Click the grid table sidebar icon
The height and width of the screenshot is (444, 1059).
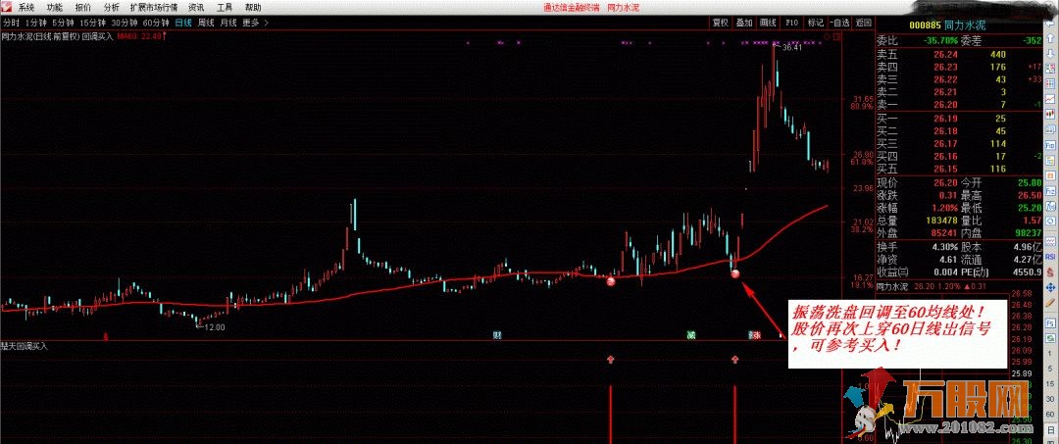pyautogui.click(x=1050, y=82)
